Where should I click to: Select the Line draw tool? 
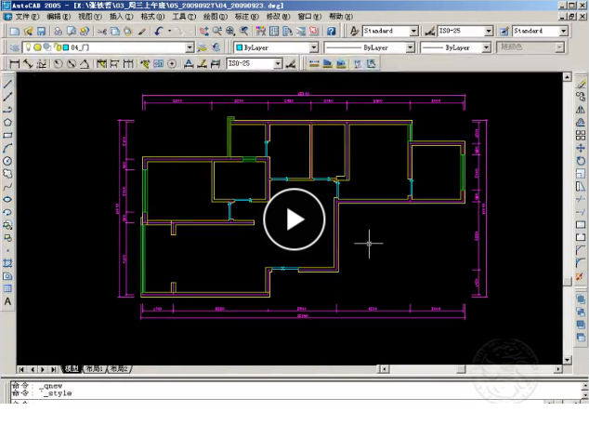(x=7, y=84)
